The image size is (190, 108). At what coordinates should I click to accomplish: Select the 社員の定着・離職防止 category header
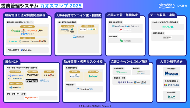click(x=123, y=15)
